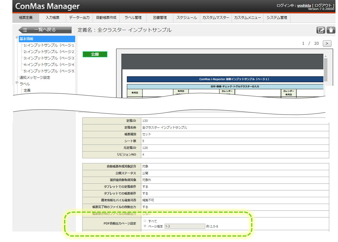Image resolution: width=338 pixels, height=242 pixels.
Task: Select 基本情報 in the tree
Action: coord(27,39)
